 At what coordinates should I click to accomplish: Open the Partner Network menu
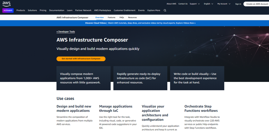83,10
